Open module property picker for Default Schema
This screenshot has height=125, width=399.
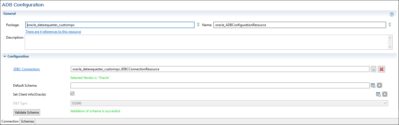point(373,86)
